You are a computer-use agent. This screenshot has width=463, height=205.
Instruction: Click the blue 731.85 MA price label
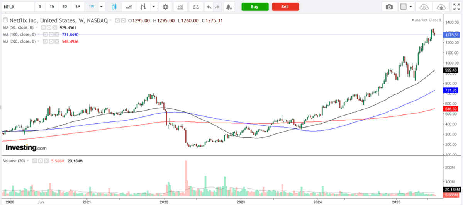tap(451, 90)
